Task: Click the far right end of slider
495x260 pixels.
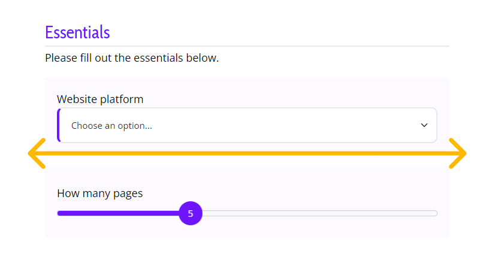Action: pos(436,213)
